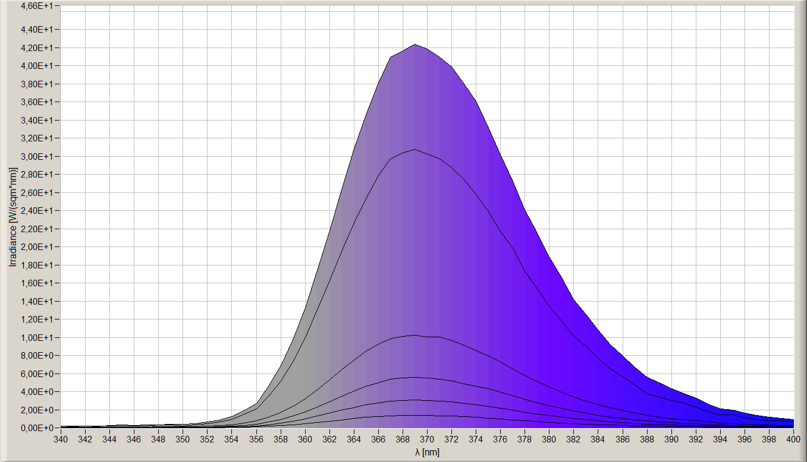Click wavelength tick label '358'
Image resolution: width=807 pixels, height=462 pixels.
[x=281, y=439]
